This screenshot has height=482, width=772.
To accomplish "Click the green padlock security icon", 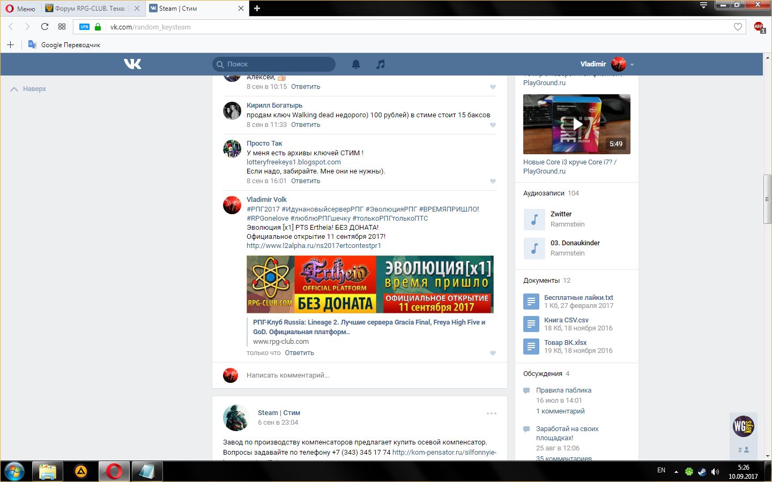I will [x=98, y=27].
